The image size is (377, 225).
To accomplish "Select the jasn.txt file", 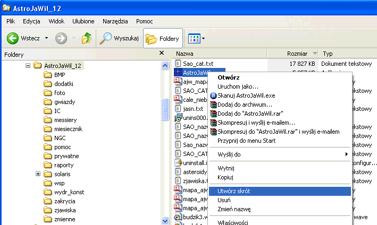I will 193,109.
